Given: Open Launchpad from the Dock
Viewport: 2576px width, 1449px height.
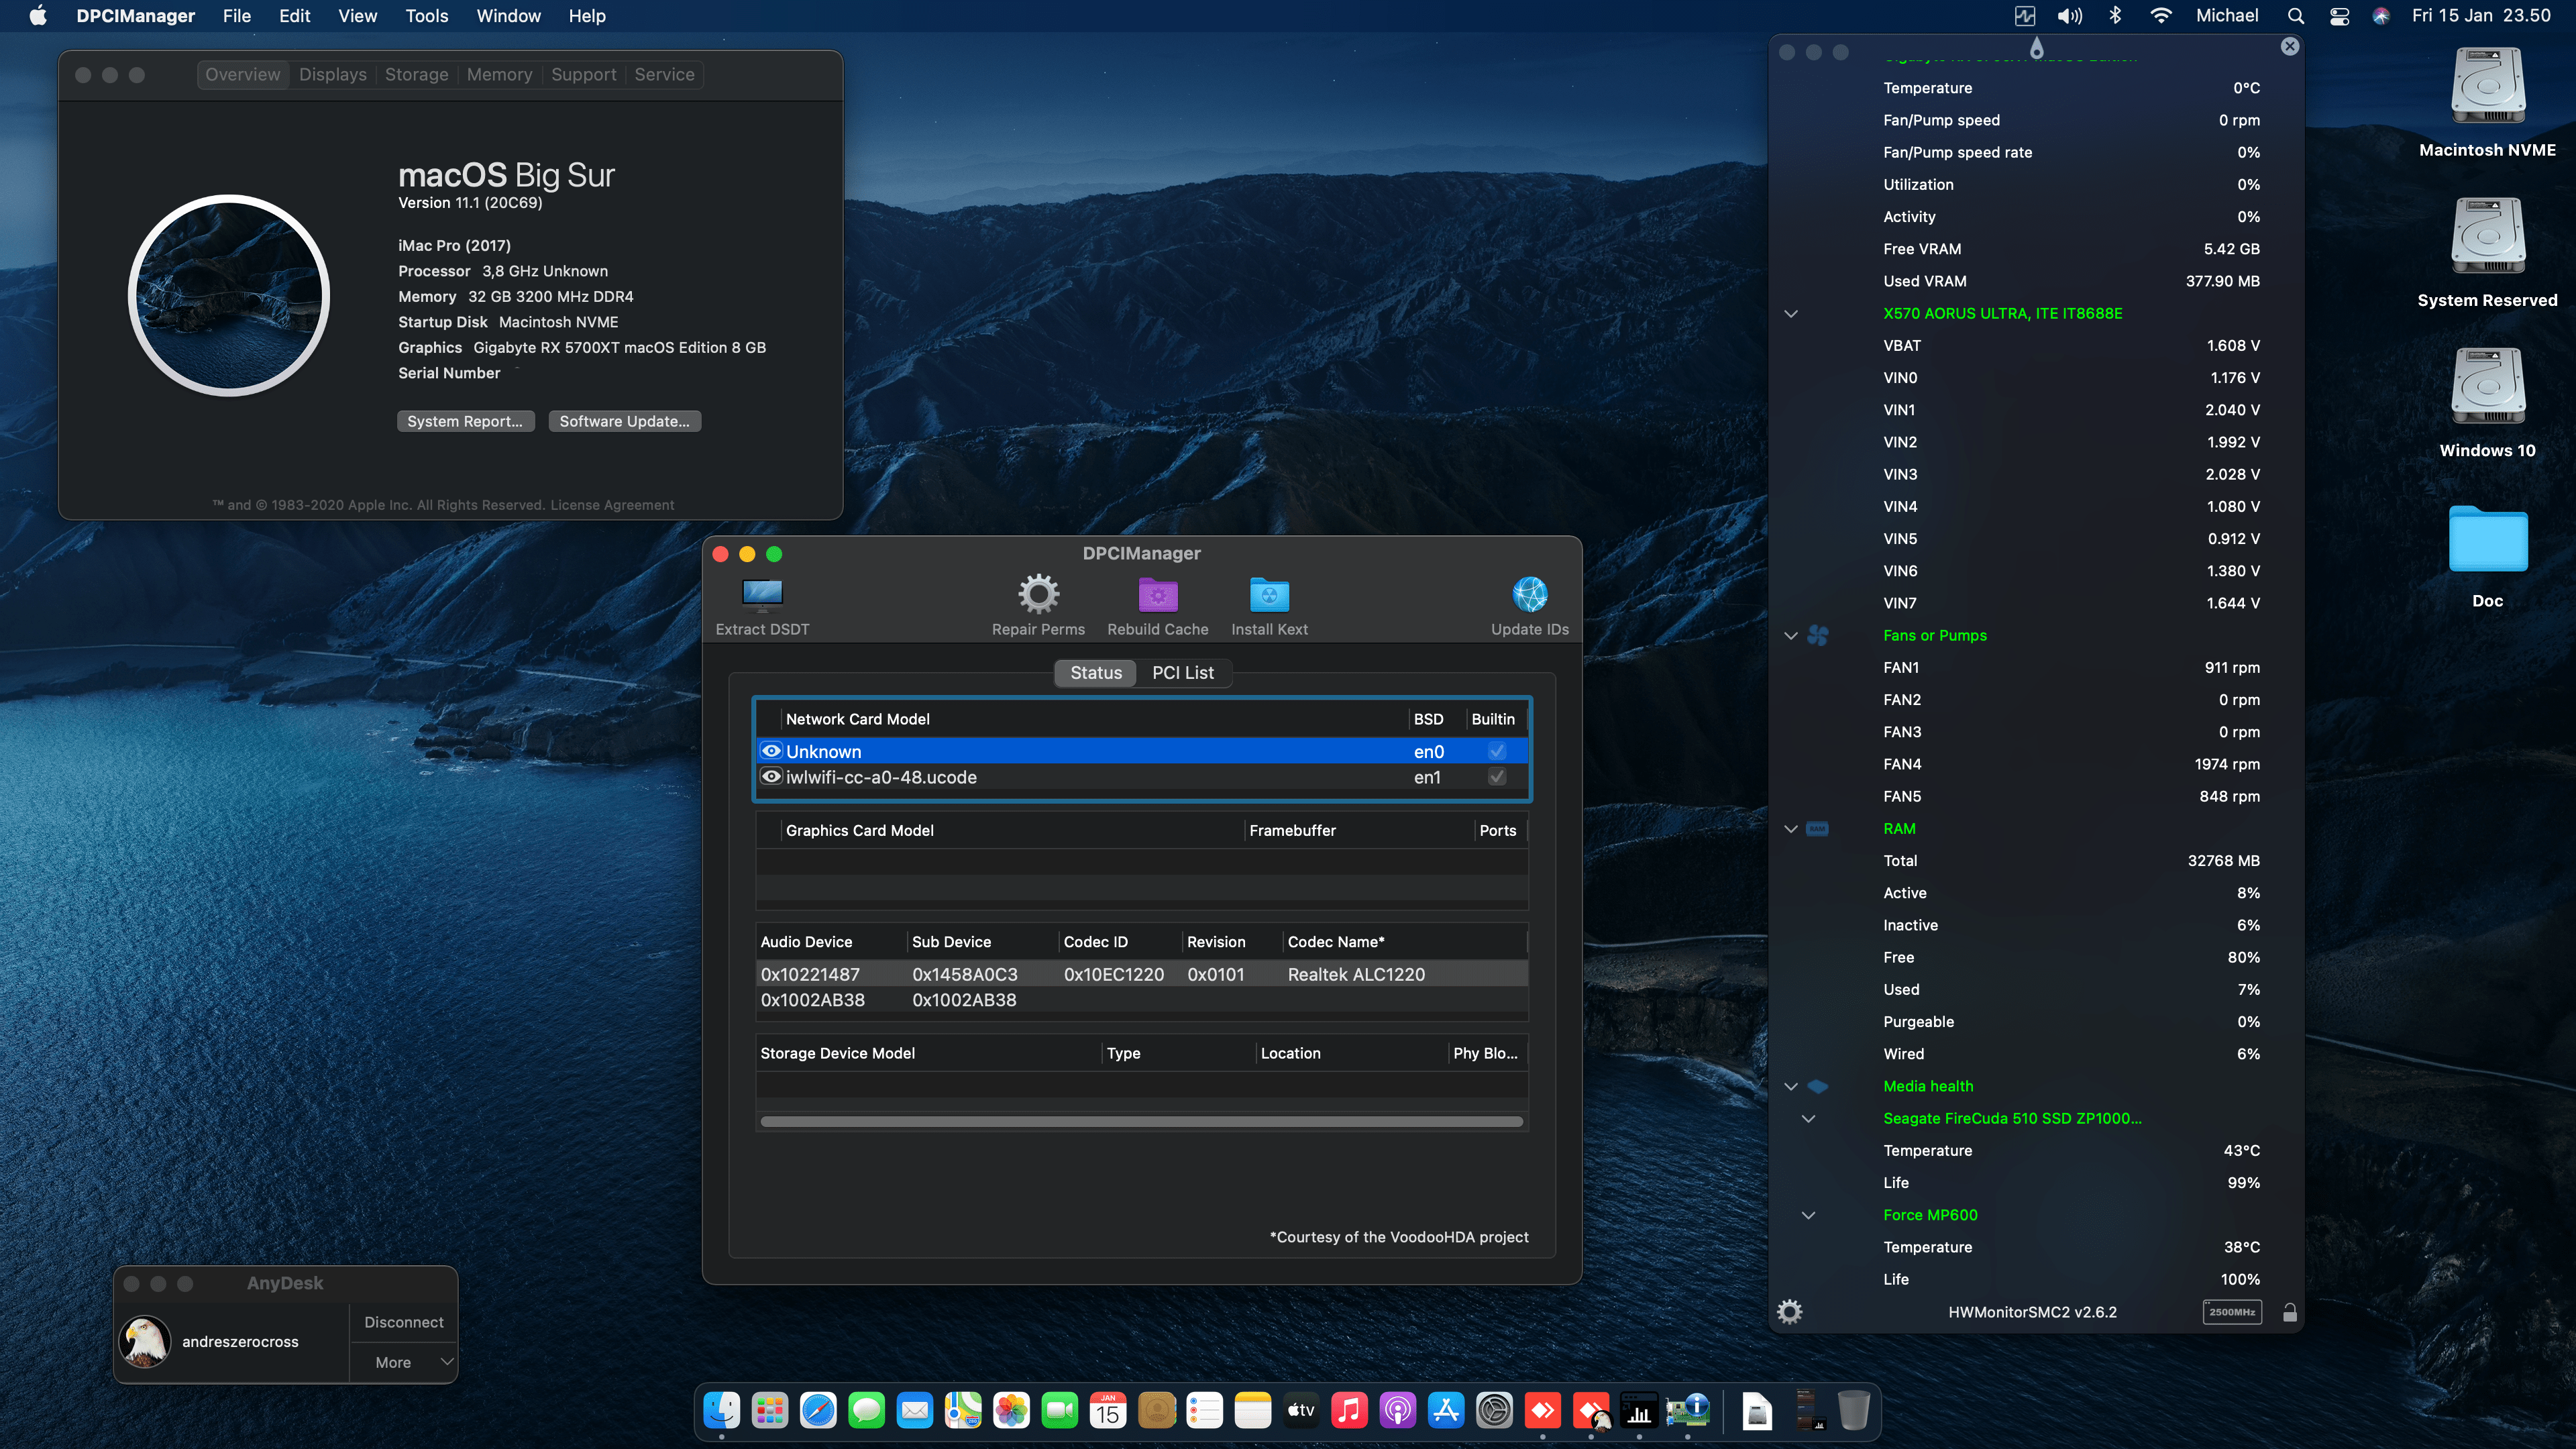Looking at the screenshot, I should tap(770, 1411).
